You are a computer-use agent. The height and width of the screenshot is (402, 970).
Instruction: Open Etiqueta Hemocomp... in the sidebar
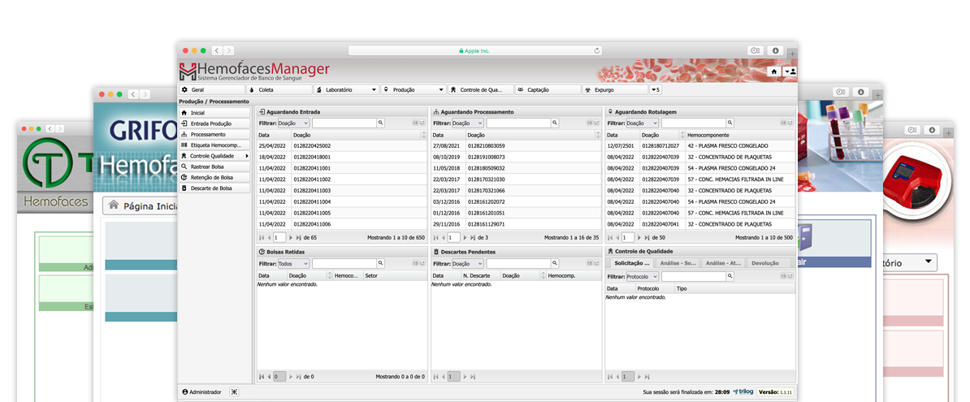[214, 145]
